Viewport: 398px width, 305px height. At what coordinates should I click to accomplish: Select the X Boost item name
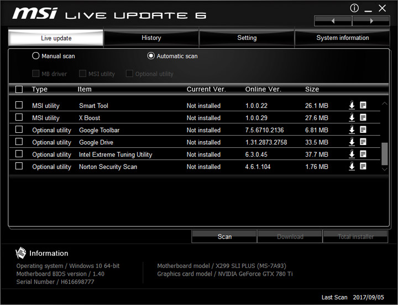click(90, 118)
